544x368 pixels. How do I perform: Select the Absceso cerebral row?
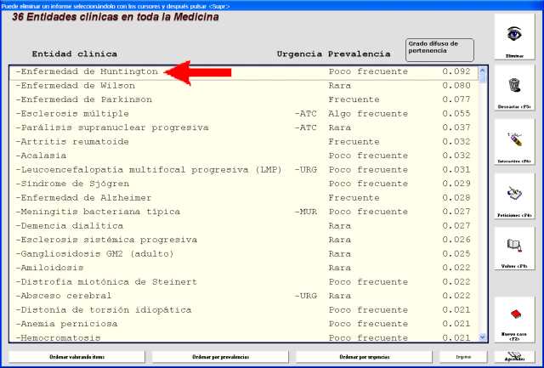click(244, 296)
